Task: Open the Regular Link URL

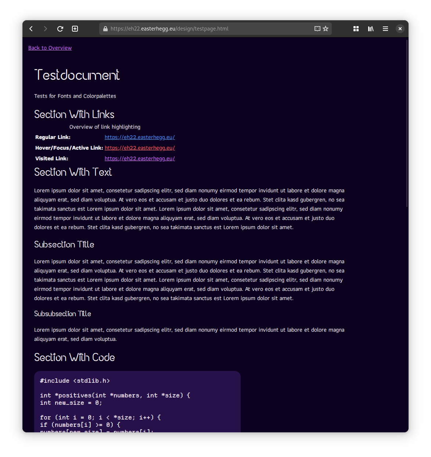Action: click(x=140, y=137)
